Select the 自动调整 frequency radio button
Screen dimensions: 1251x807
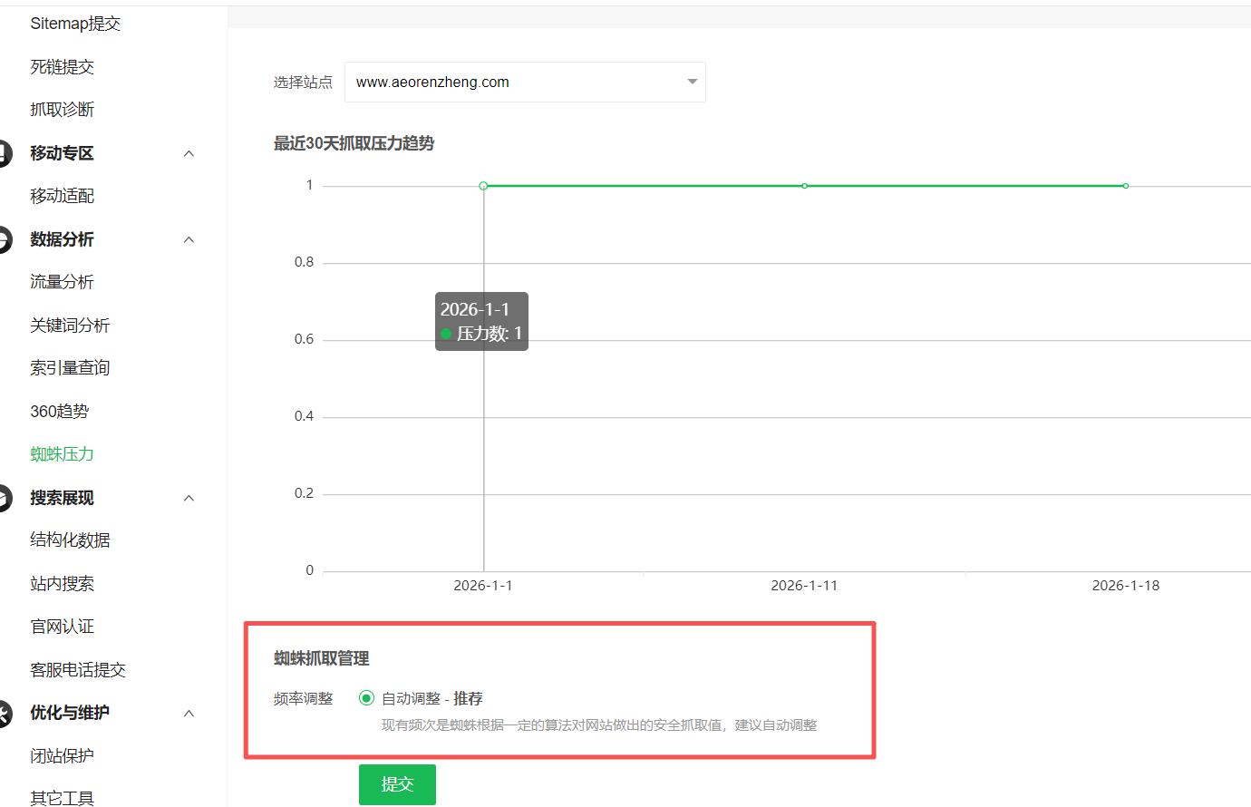point(366,698)
